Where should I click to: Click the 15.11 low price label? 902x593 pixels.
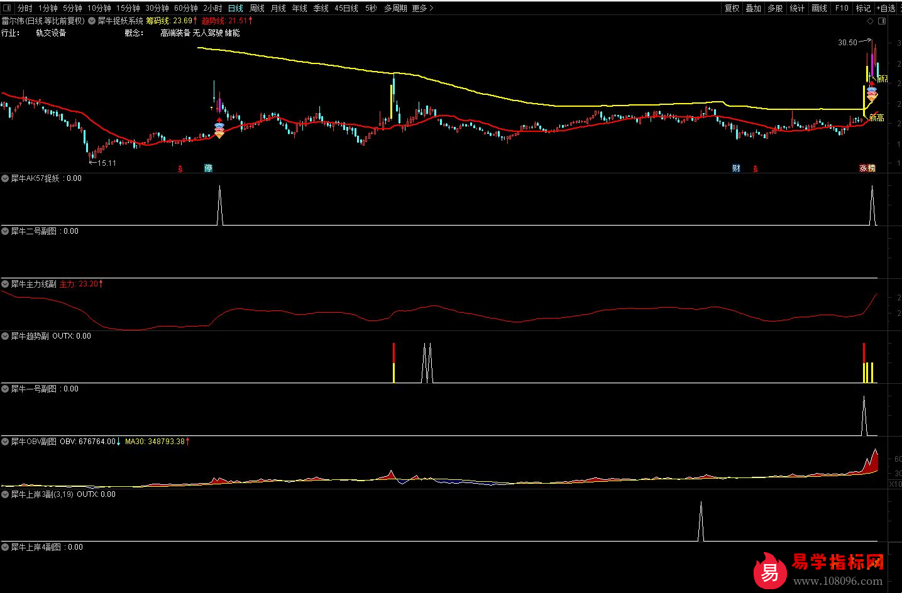coord(106,163)
